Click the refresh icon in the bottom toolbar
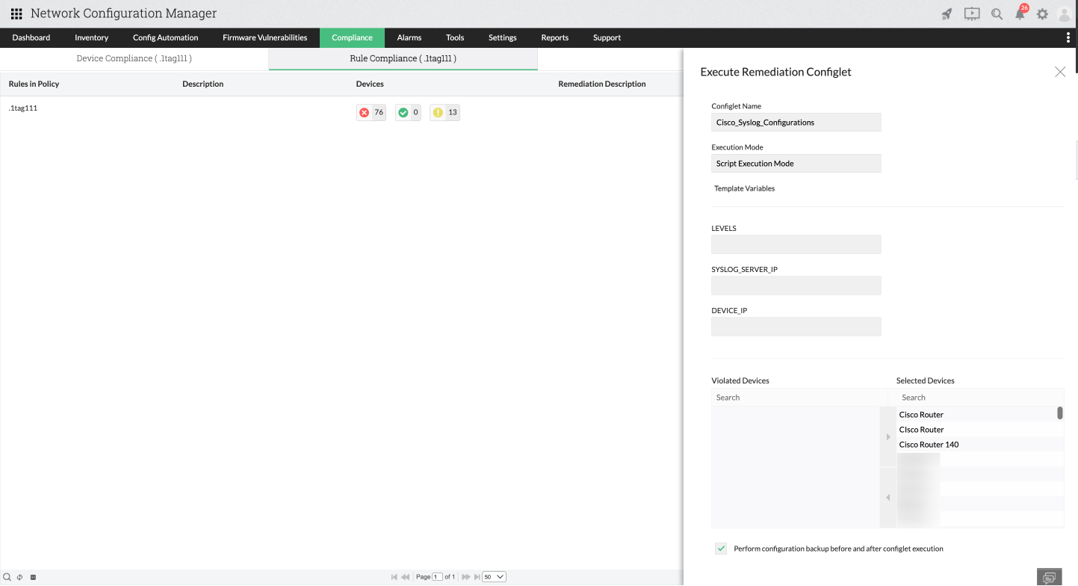The width and height of the screenshot is (1078, 586). coord(19,576)
